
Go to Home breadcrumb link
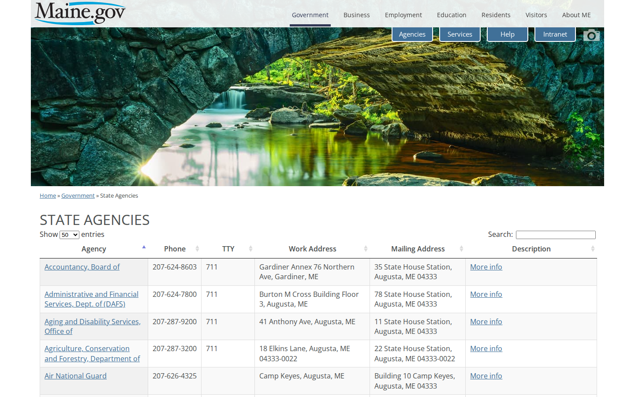(48, 196)
